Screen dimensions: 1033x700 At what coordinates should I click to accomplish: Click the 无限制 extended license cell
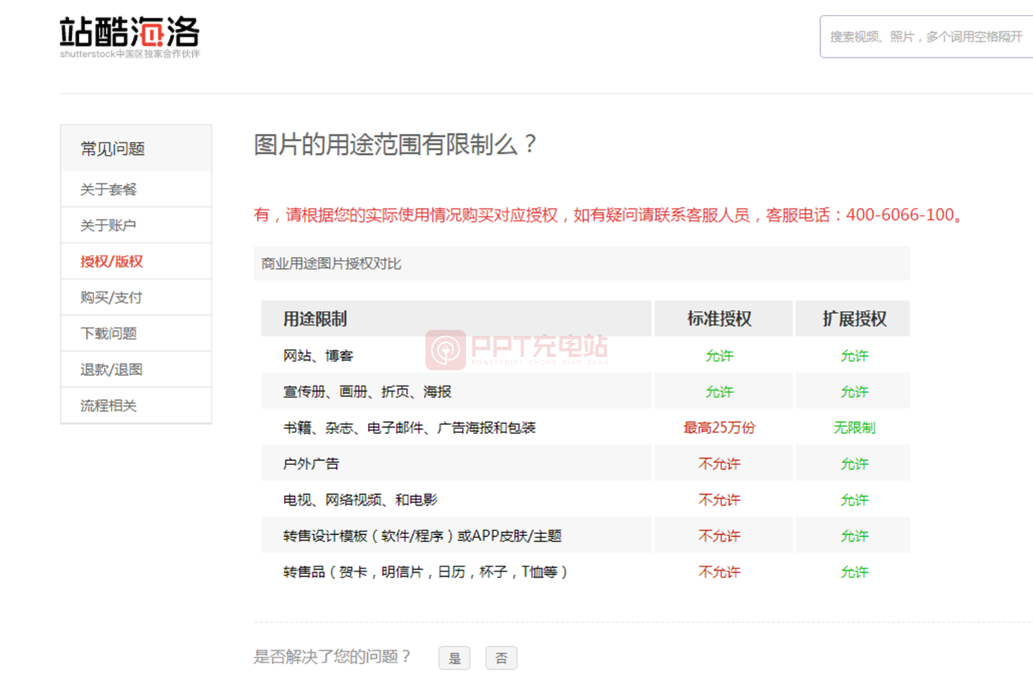click(x=854, y=428)
